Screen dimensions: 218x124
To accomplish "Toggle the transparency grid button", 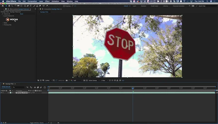I will [x=87, y=81].
